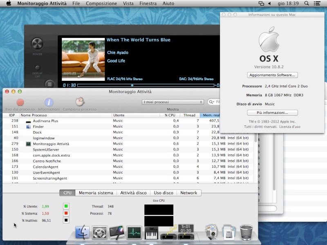Viewport: 327px width, 245px height.
Task: Sort by the Thread column header
Action: coord(189,115)
